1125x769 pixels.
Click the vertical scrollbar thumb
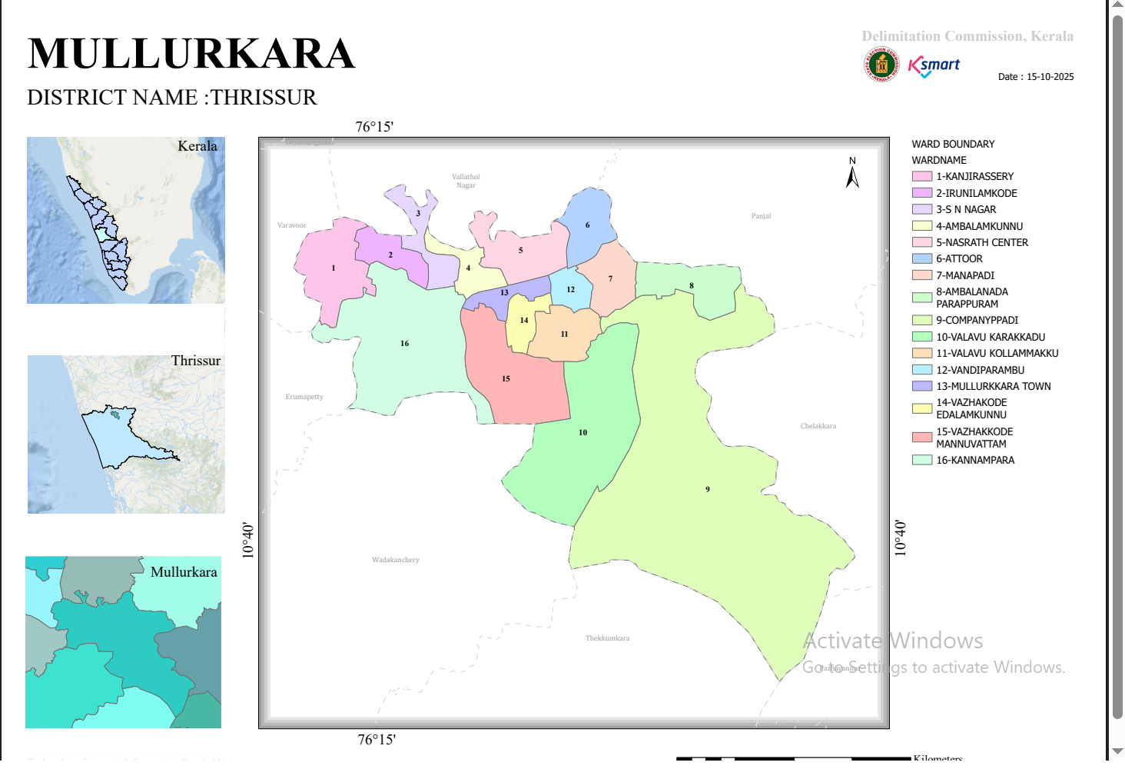click(1117, 367)
